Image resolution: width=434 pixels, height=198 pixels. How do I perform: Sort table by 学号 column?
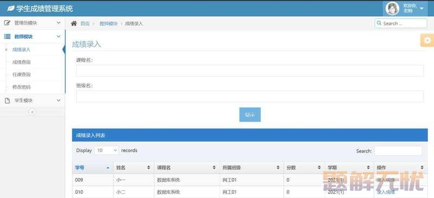[x=92, y=168]
